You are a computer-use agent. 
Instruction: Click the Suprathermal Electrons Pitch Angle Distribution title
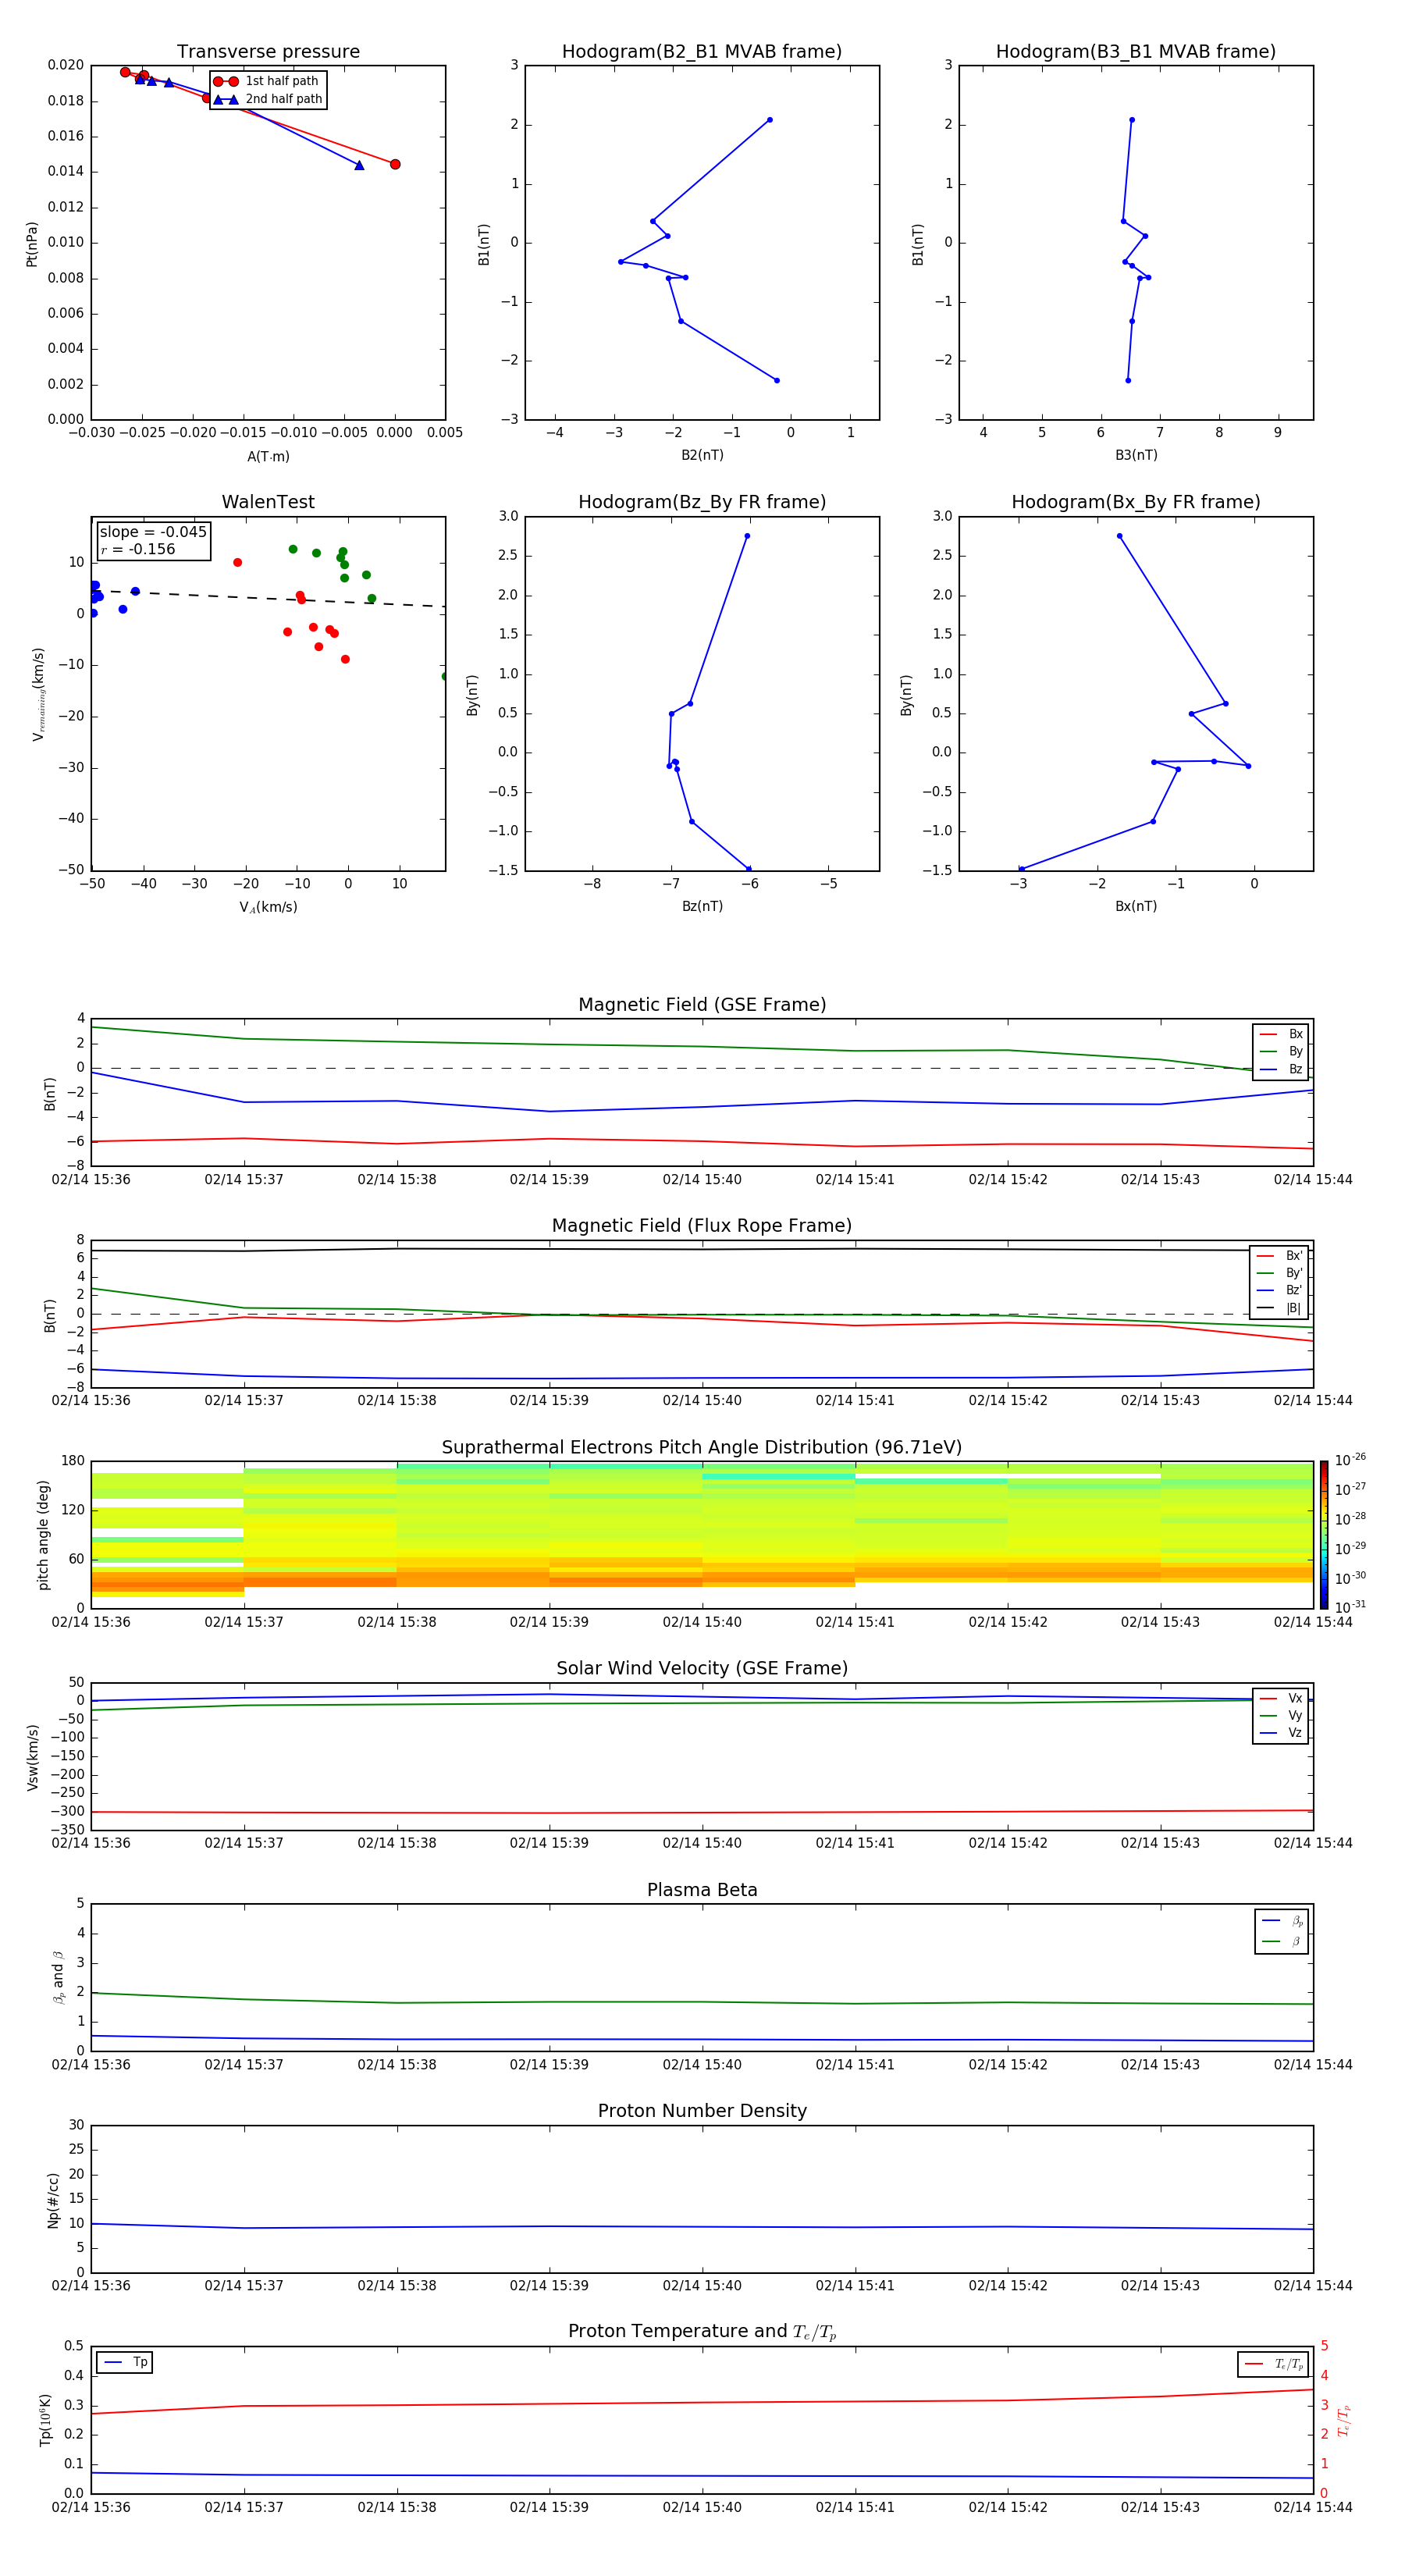tap(702, 1448)
